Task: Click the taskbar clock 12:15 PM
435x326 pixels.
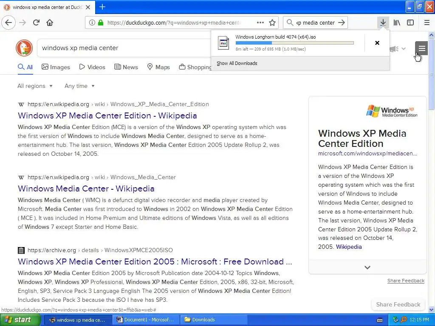Action: click(419, 320)
